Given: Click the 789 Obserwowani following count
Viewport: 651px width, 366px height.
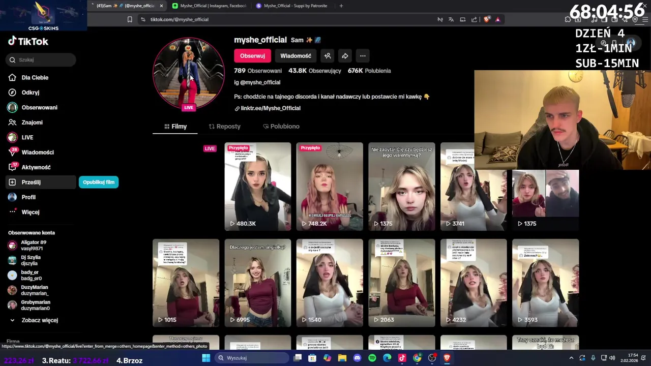Looking at the screenshot, I should 257,71.
